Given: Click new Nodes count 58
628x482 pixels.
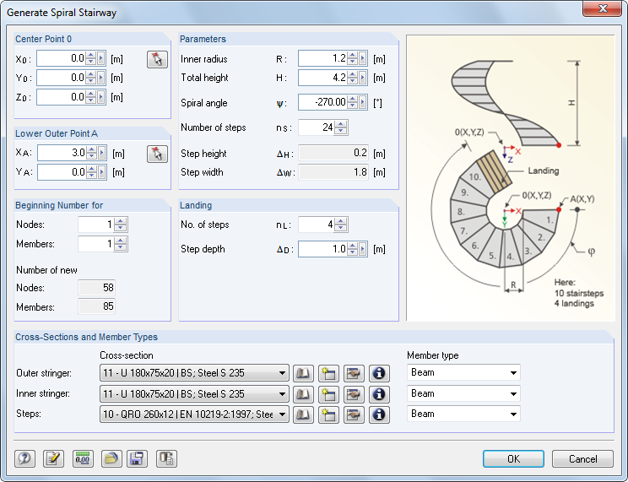Looking at the screenshot, I should (x=97, y=288).
